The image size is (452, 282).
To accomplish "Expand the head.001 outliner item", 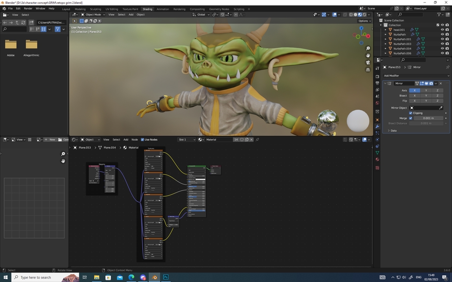I will point(386,30).
